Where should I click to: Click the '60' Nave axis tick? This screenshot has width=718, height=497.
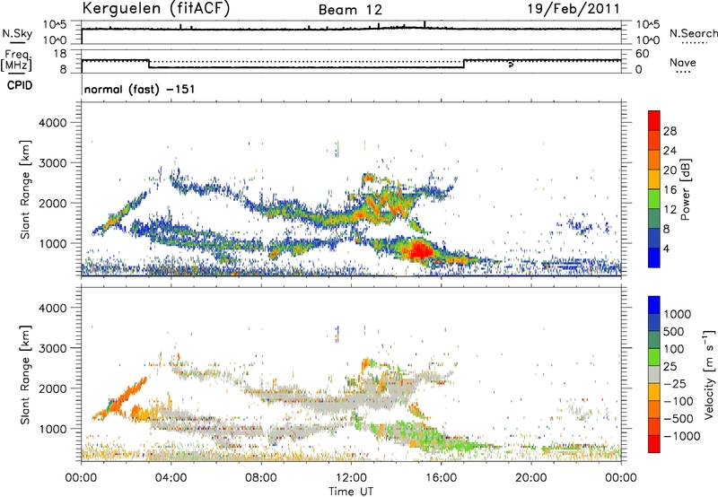(642, 54)
